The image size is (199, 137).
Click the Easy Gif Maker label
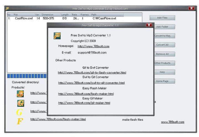(x=93, y=98)
